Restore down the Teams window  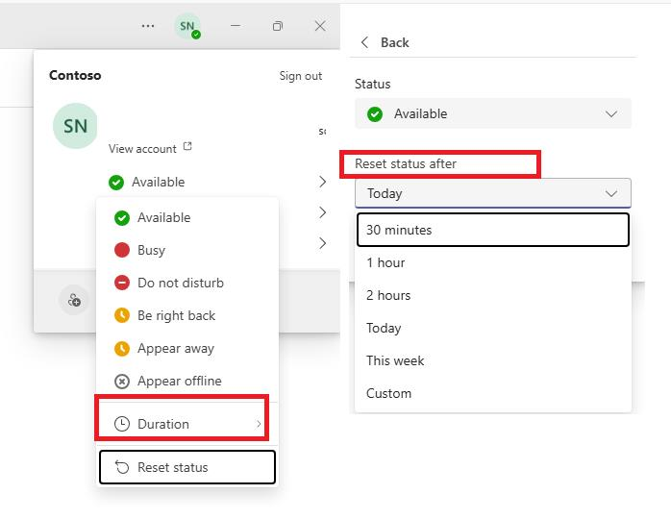pyautogui.click(x=278, y=26)
